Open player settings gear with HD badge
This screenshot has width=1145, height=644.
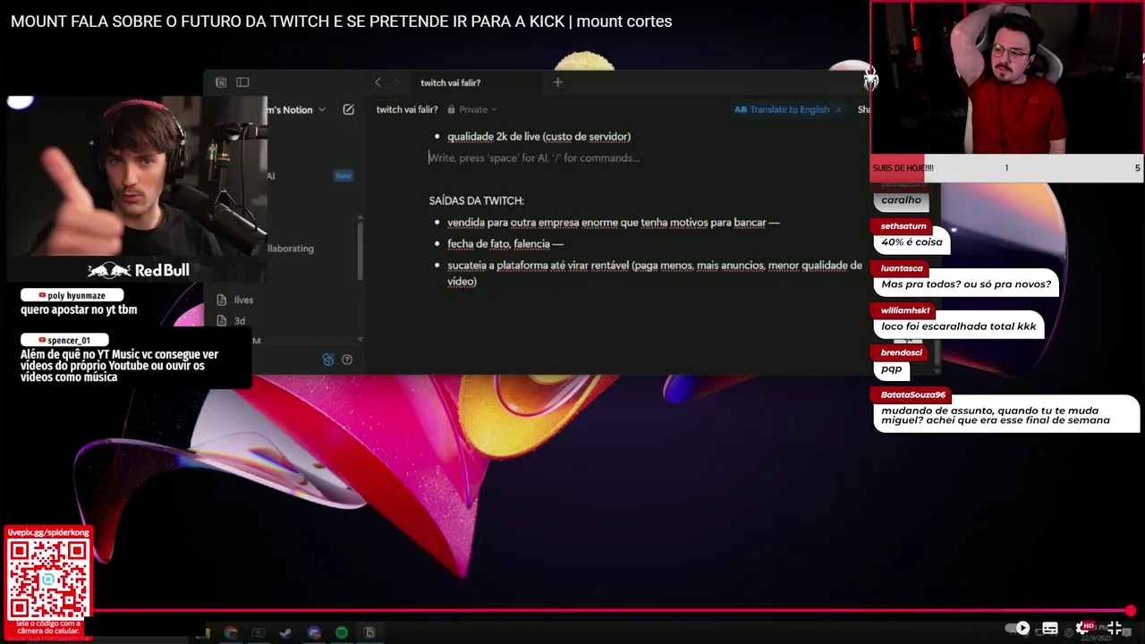click(x=1083, y=628)
